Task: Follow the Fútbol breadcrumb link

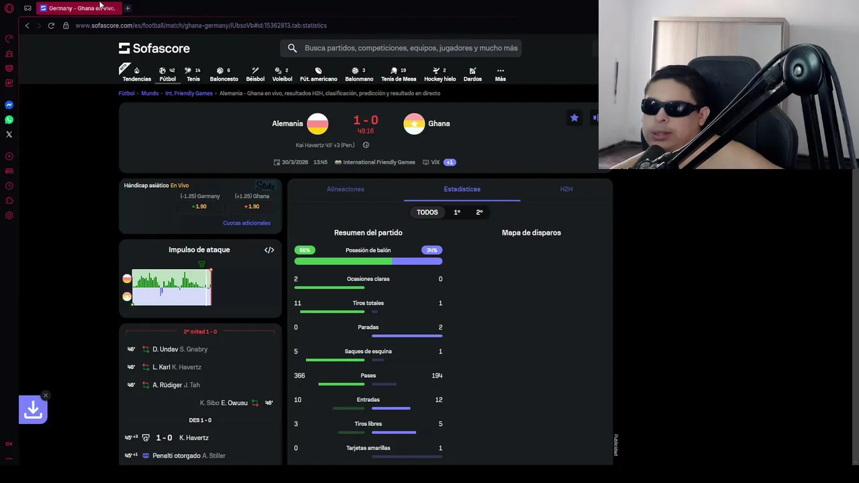Action: tap(127, 93)
